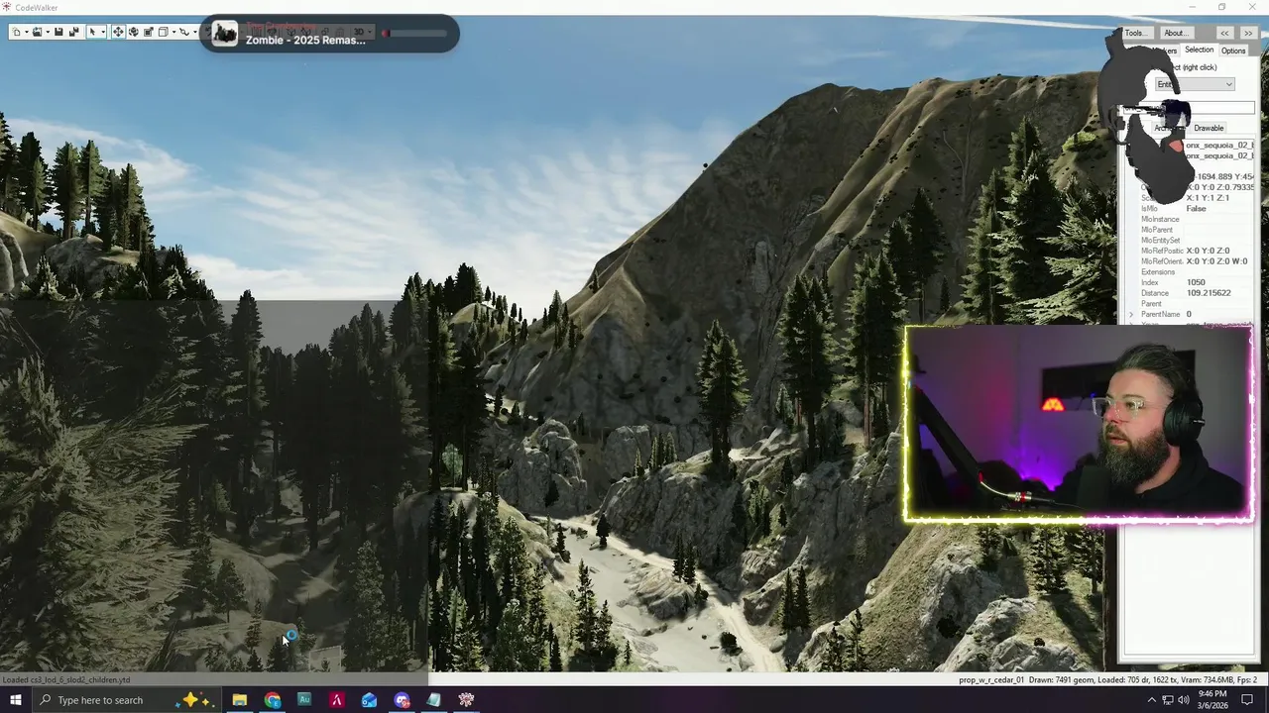Switch to the Options tab
This screenshot has height=713, width=1269.
(1233, 51)
